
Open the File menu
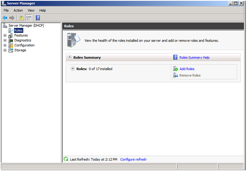(6, 11)
